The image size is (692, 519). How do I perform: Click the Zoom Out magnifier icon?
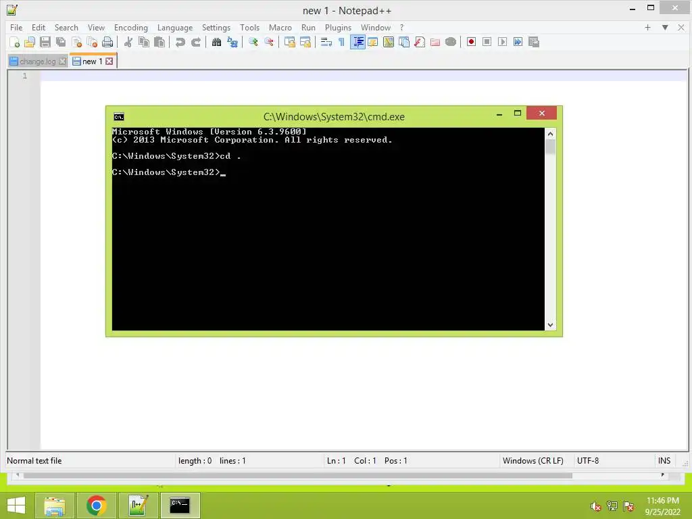pyautogui.click(x=269, y=42)
